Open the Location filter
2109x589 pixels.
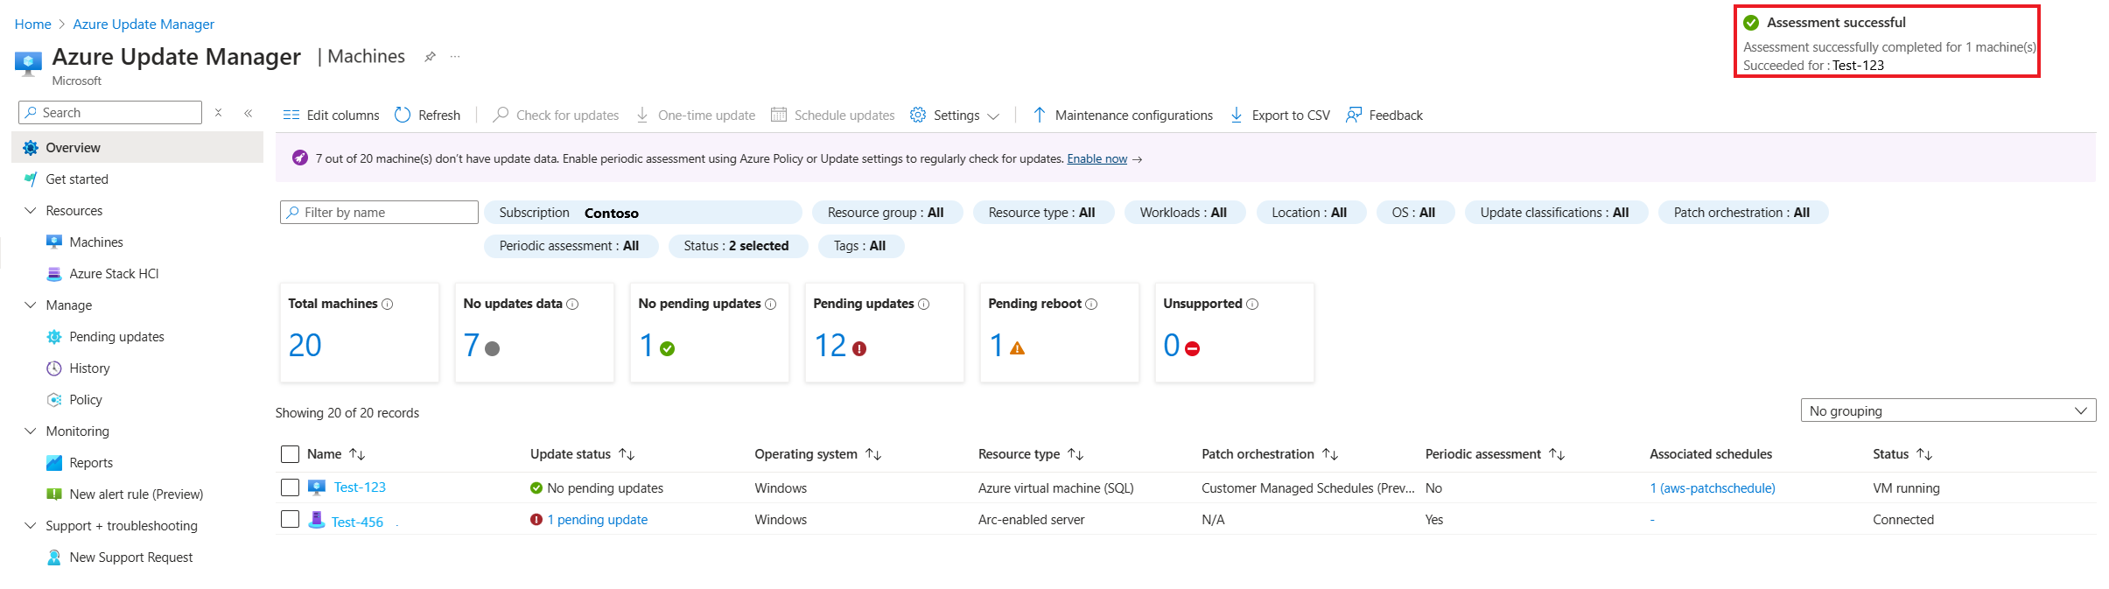coord(1310,213)
